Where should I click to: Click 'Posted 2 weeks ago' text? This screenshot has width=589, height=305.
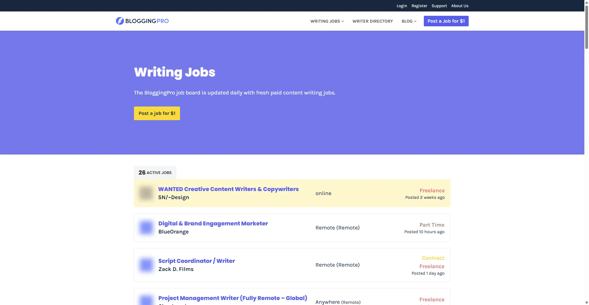(425, 197)
